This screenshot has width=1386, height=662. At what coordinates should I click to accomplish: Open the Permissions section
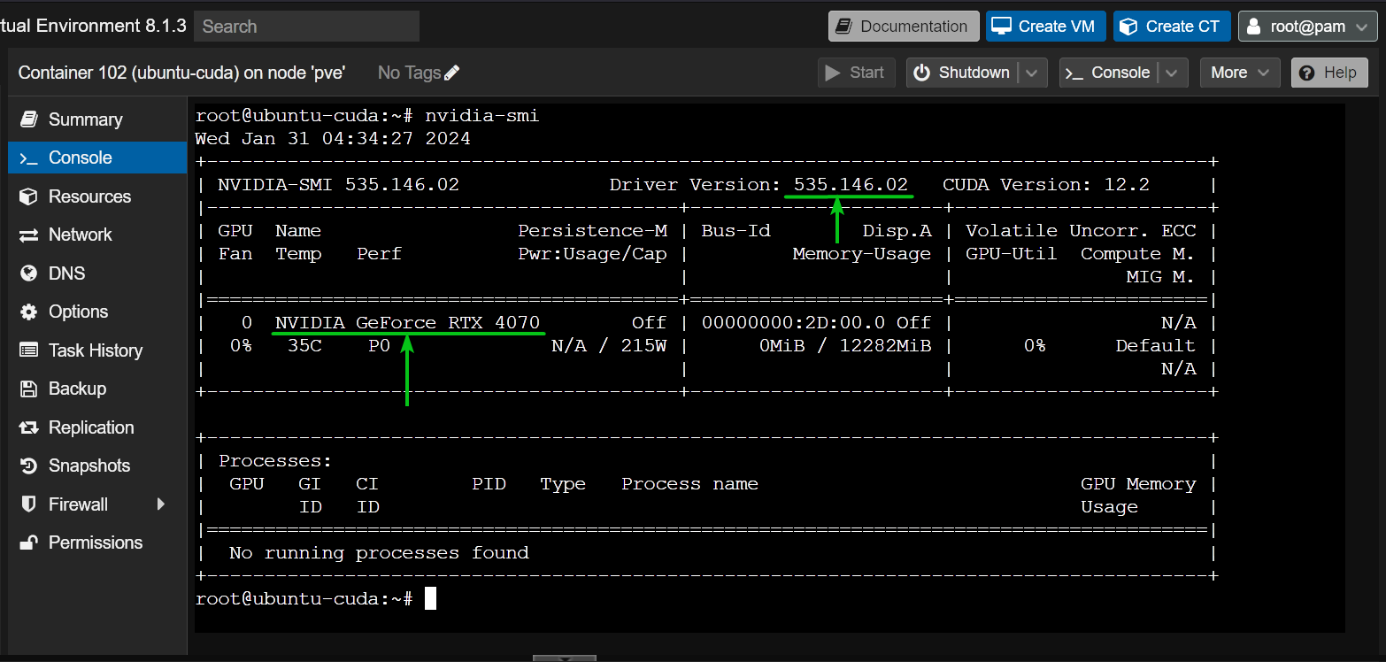point(97,543)
